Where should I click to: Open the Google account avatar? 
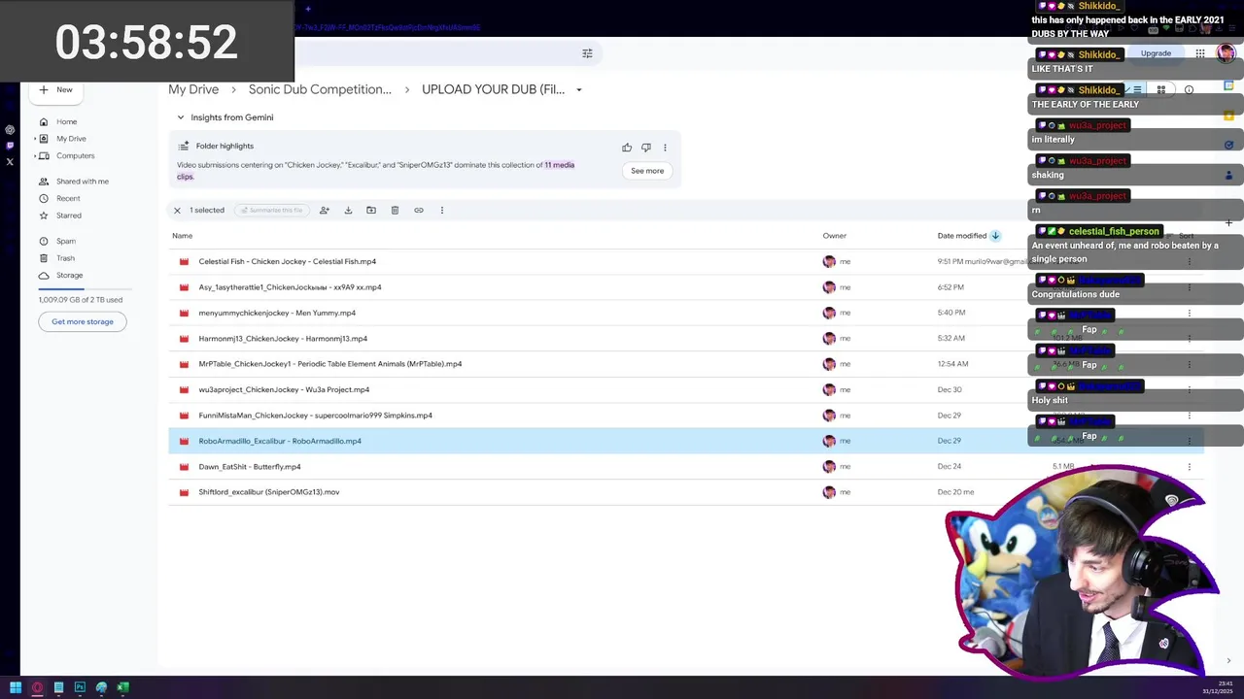[1226, 53]
